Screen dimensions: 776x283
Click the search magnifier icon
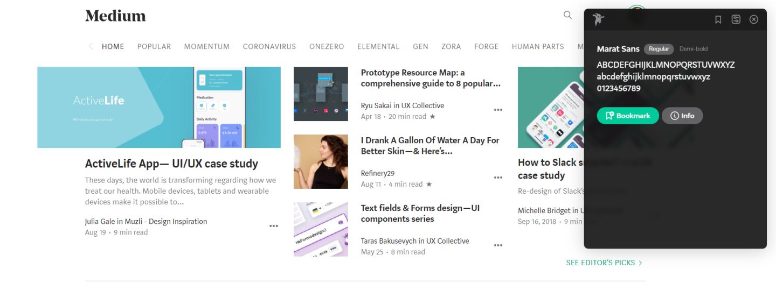coord(567,15)
